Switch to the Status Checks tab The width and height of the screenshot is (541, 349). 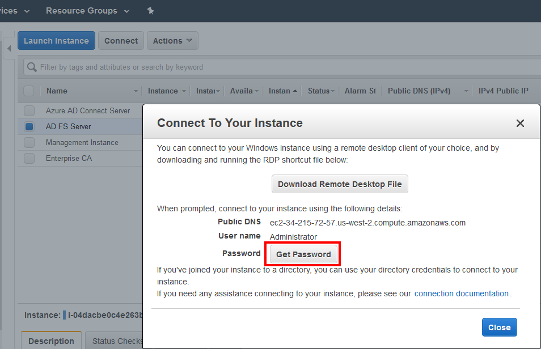[116, 341]
